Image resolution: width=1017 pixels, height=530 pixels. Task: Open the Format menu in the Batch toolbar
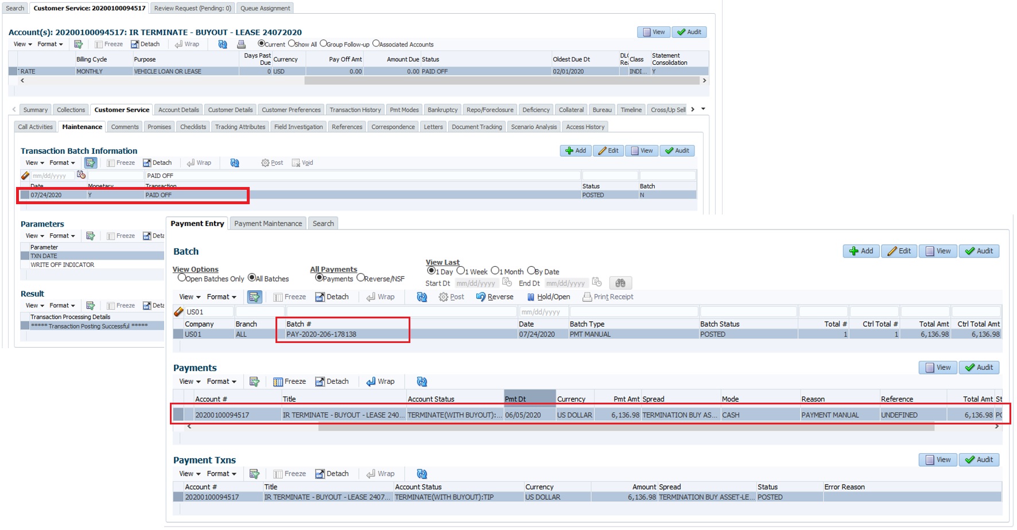[222, 297]
